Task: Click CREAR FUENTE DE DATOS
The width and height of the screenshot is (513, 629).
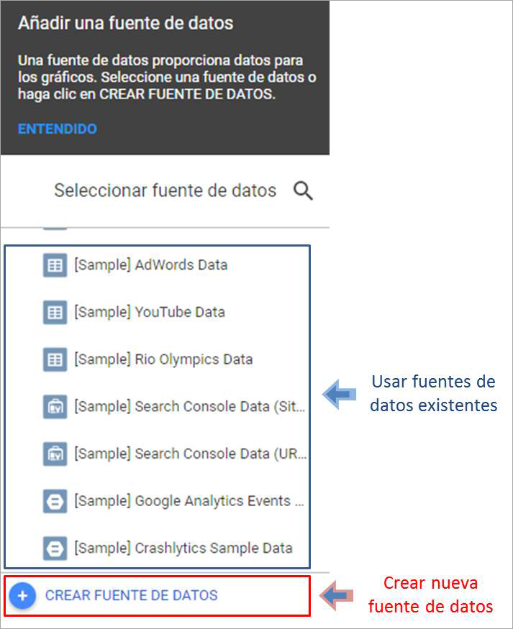Action: [x=131, y=595]
